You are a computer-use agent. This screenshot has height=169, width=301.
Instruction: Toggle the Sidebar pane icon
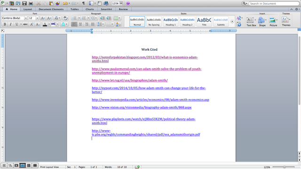point(91,3)
